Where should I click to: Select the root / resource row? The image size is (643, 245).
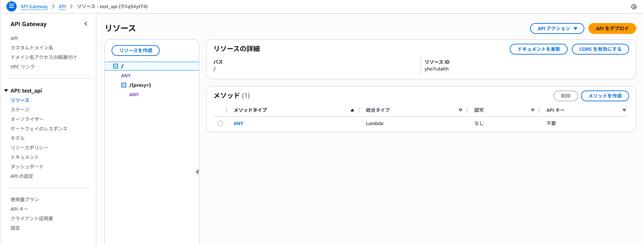click(x=152, y=66)
